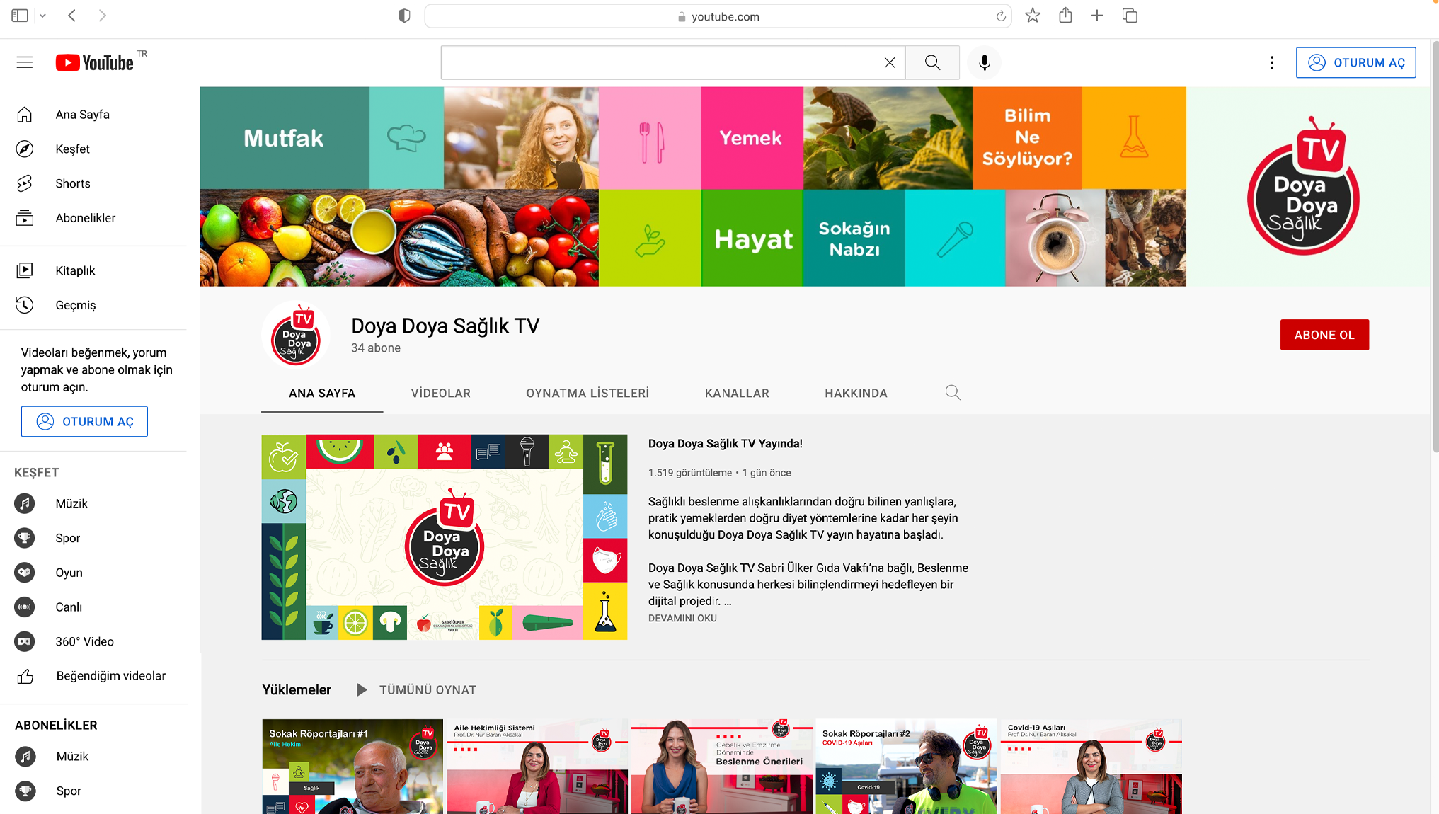Open the YouTube hamburger guide menu
This screenshot has width=1439, height=814.
[x=25, y=62]
